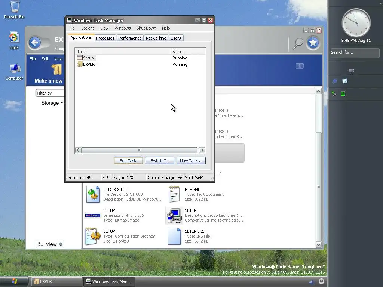This screenshot has width=383, height=287.
Task: Open the View dropdown at bottom of EXPERT window
Action: (x=48, y=244)
